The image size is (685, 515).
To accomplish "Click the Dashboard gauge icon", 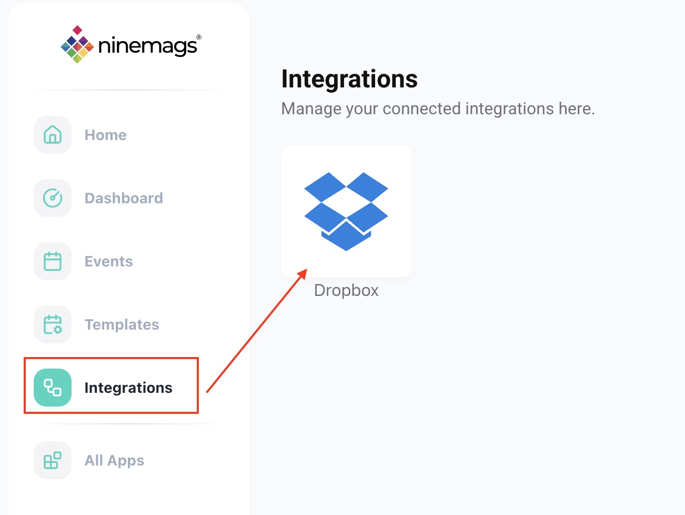I will pyautogui.click(x=53, y=198).
